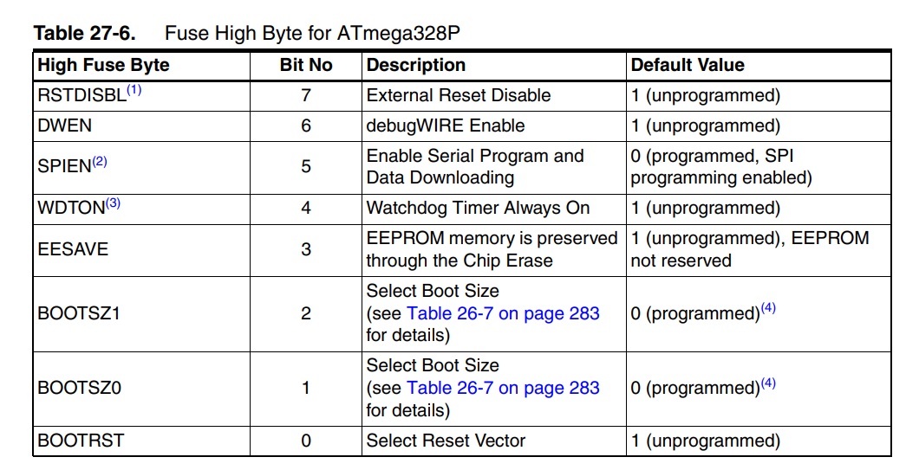Viewport: 919px width, 470px height.
Task: Open footnote (4) in BOOTSZ0 default value
Action: point(768,383)
